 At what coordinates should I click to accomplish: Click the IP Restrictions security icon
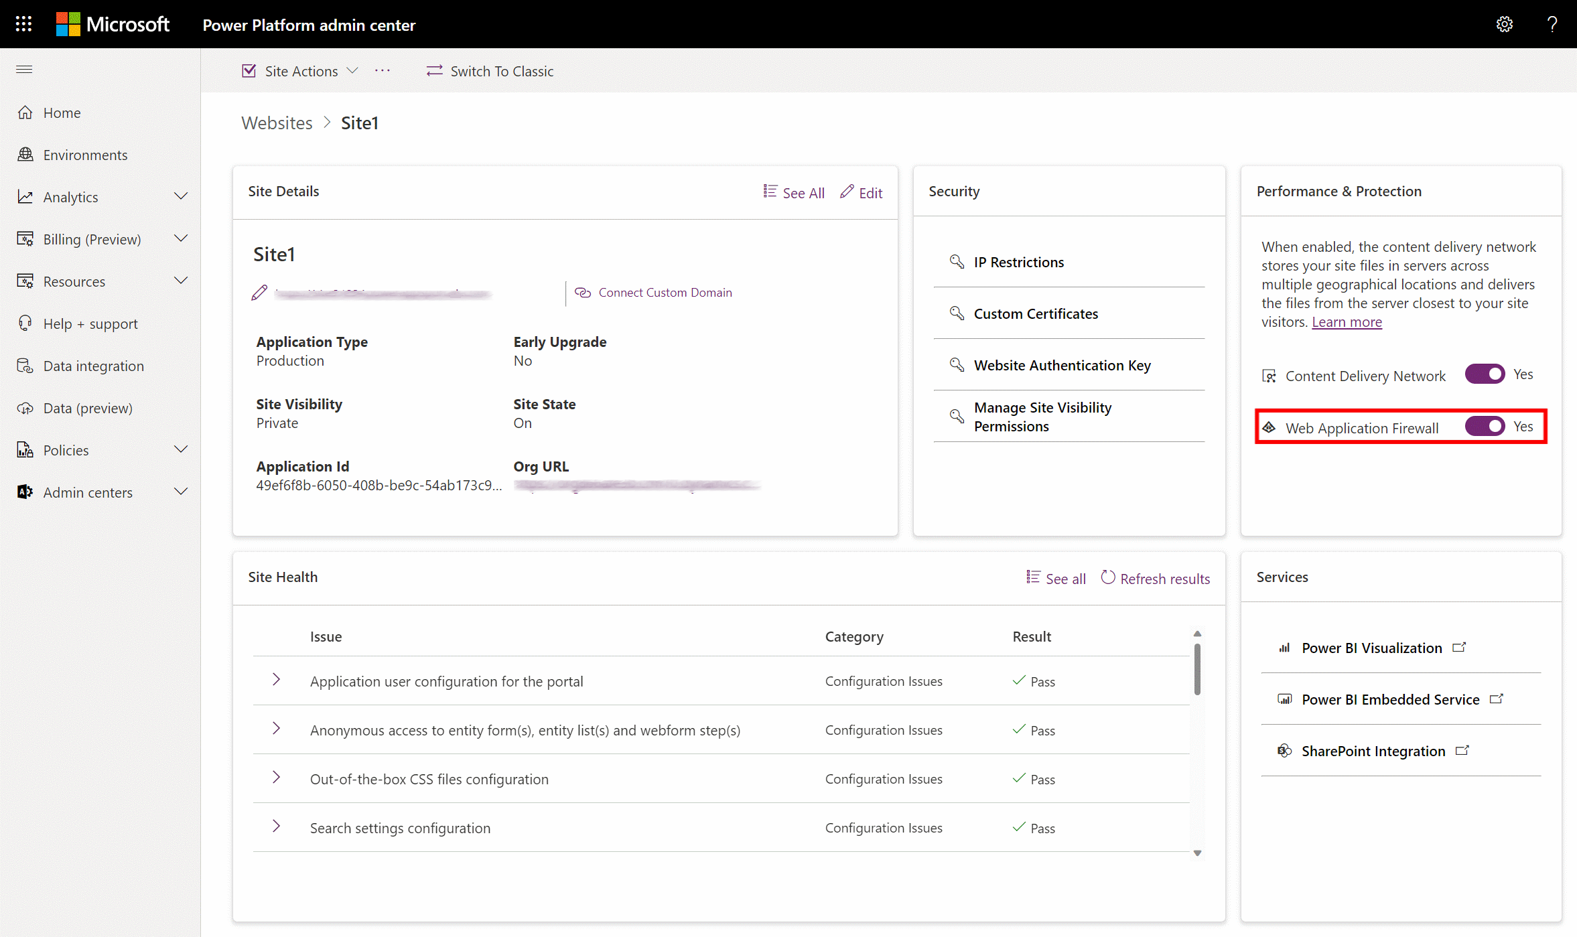click(956, 261)
